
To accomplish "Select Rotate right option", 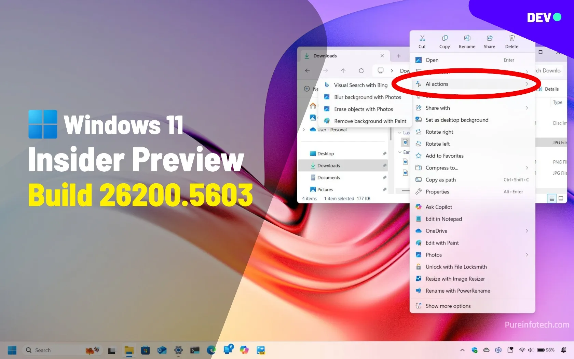I will tap(472, 132).
